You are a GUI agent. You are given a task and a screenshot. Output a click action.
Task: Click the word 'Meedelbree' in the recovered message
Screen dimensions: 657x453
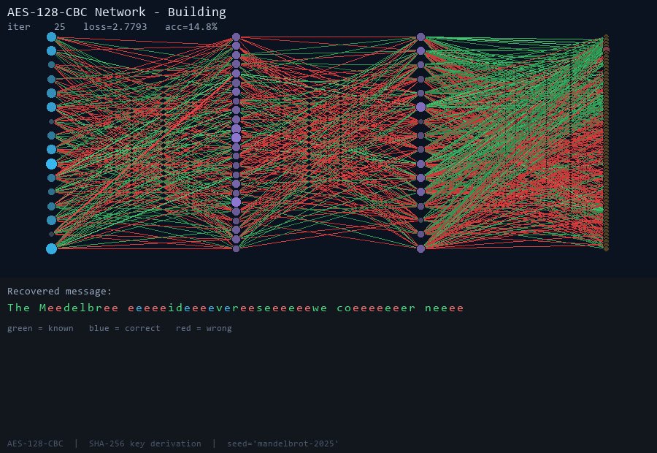pyautogui.click(x=79, y=308)
